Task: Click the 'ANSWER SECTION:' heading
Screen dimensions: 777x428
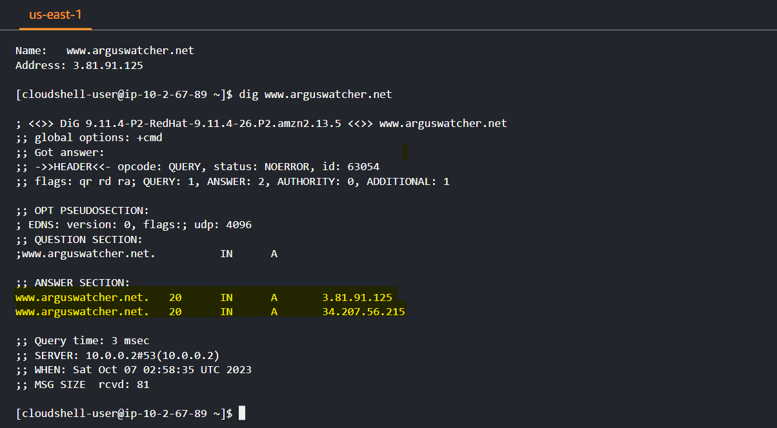Action: click(x=72, y=283)
